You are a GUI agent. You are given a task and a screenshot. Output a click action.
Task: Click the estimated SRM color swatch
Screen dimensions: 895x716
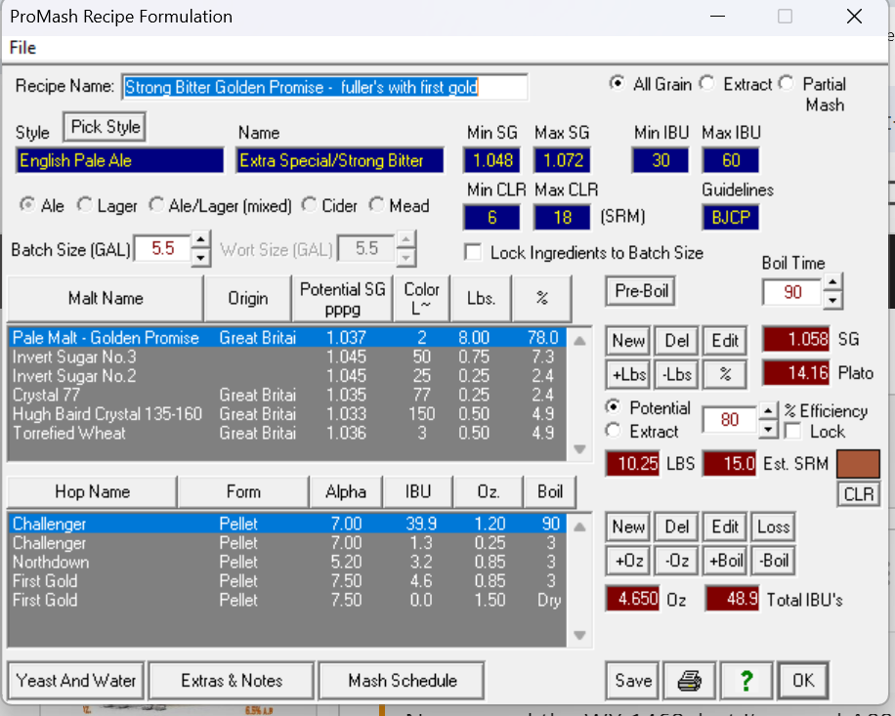tap(858, 464)
